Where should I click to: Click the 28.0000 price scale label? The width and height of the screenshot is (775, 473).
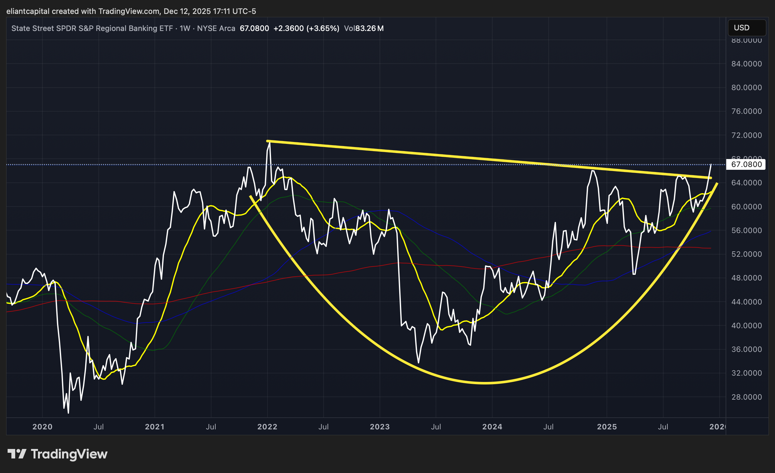tap(746, 397)
